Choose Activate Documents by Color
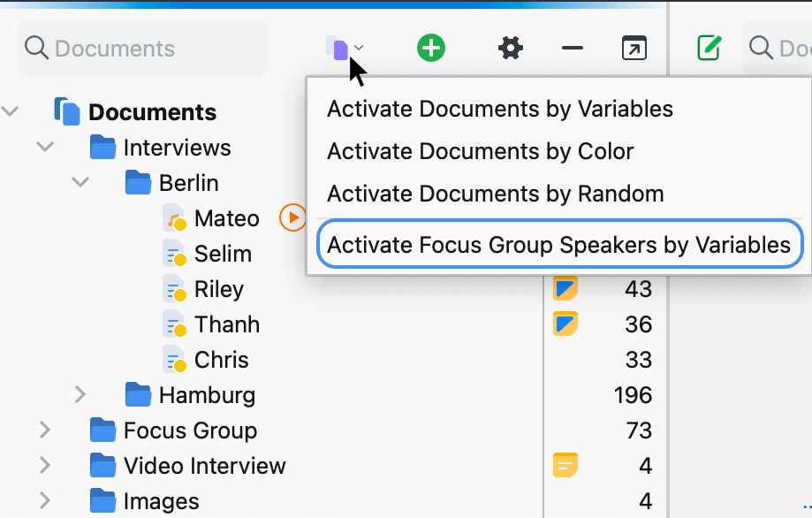Image resolution: width=812 pixels, height=518 pixels. 480,152
